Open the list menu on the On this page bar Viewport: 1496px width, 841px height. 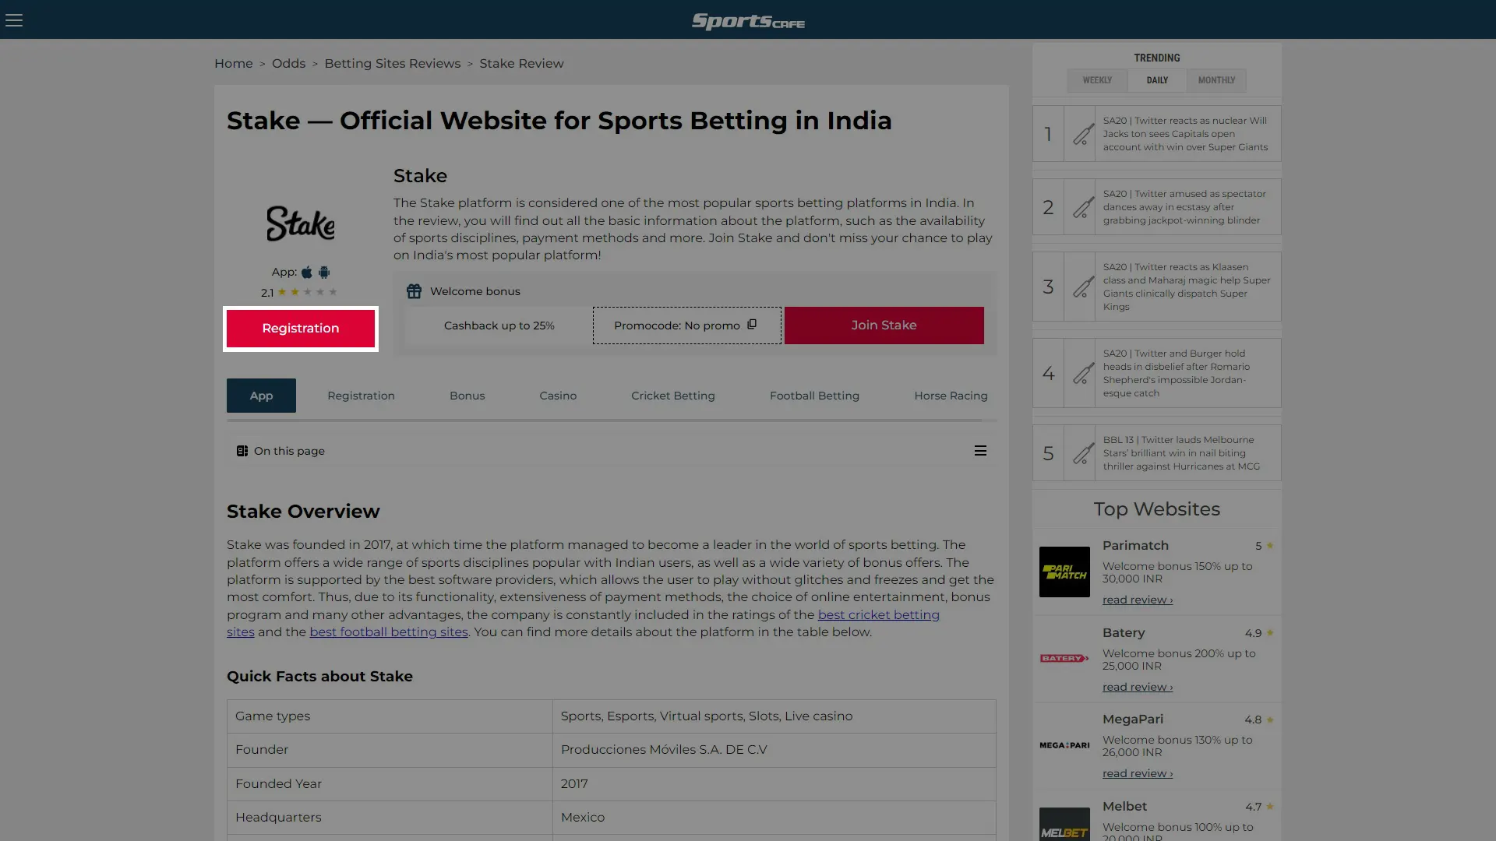click(980, 450)
